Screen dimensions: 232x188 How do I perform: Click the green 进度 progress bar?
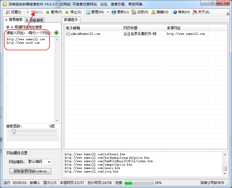[139, 183]
